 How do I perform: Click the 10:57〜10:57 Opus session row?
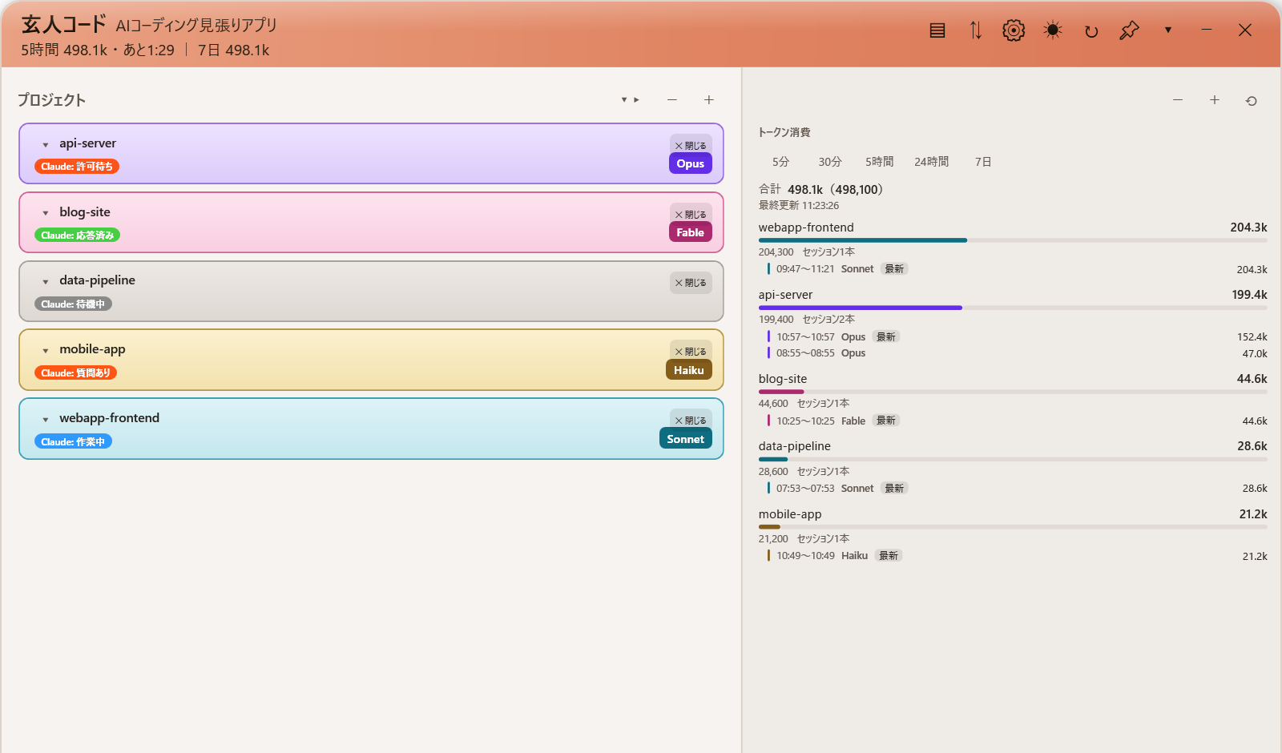pyautogui.click(x=1016, y=336)
